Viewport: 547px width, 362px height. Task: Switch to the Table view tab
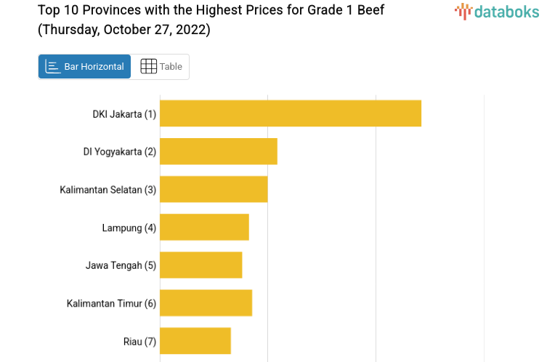click(161, 67)
